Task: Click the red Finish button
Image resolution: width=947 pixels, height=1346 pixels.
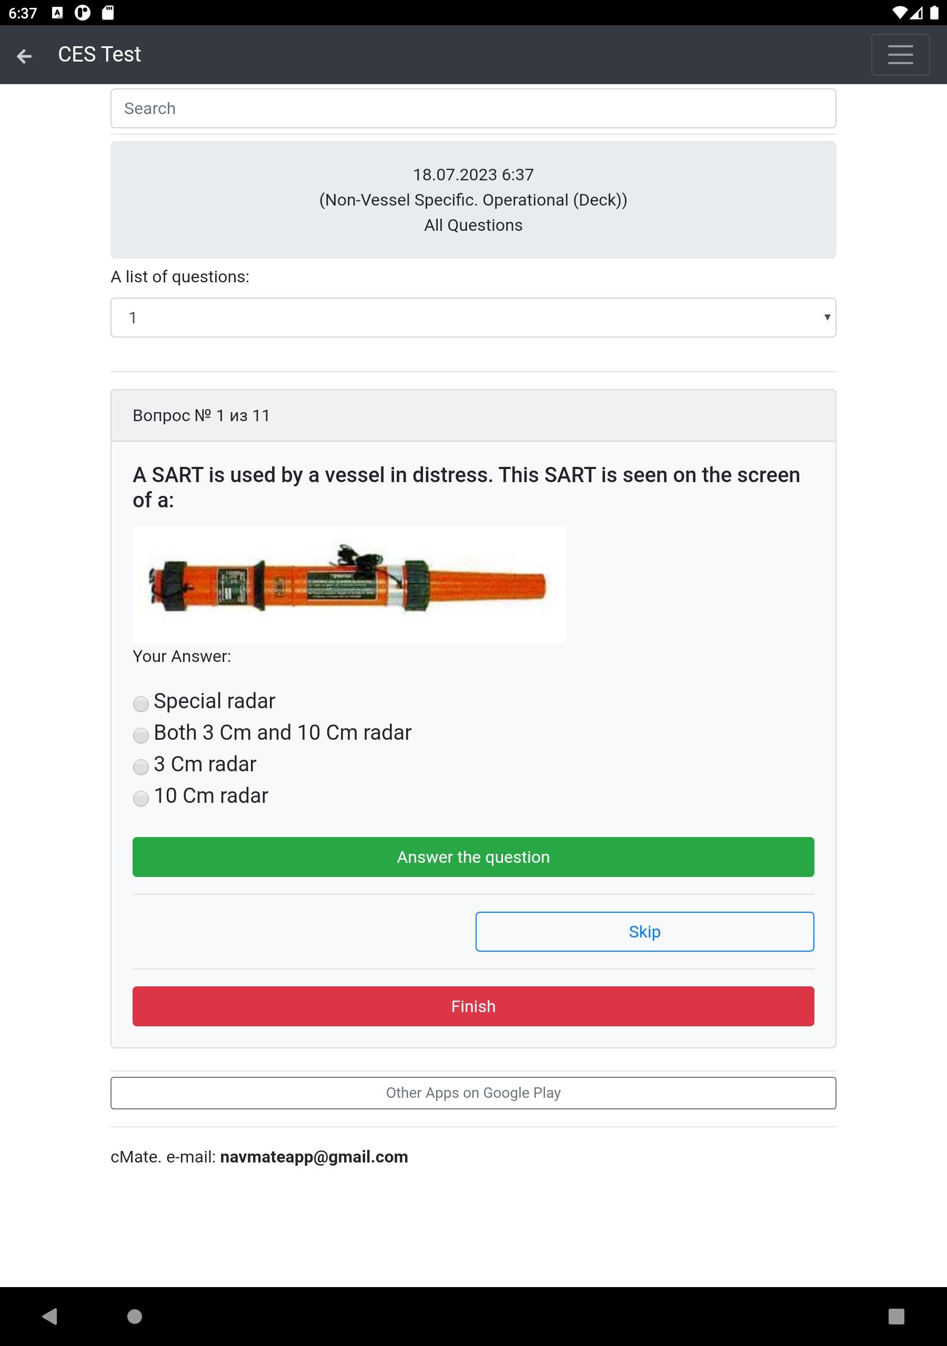Action: (473, 1006)
